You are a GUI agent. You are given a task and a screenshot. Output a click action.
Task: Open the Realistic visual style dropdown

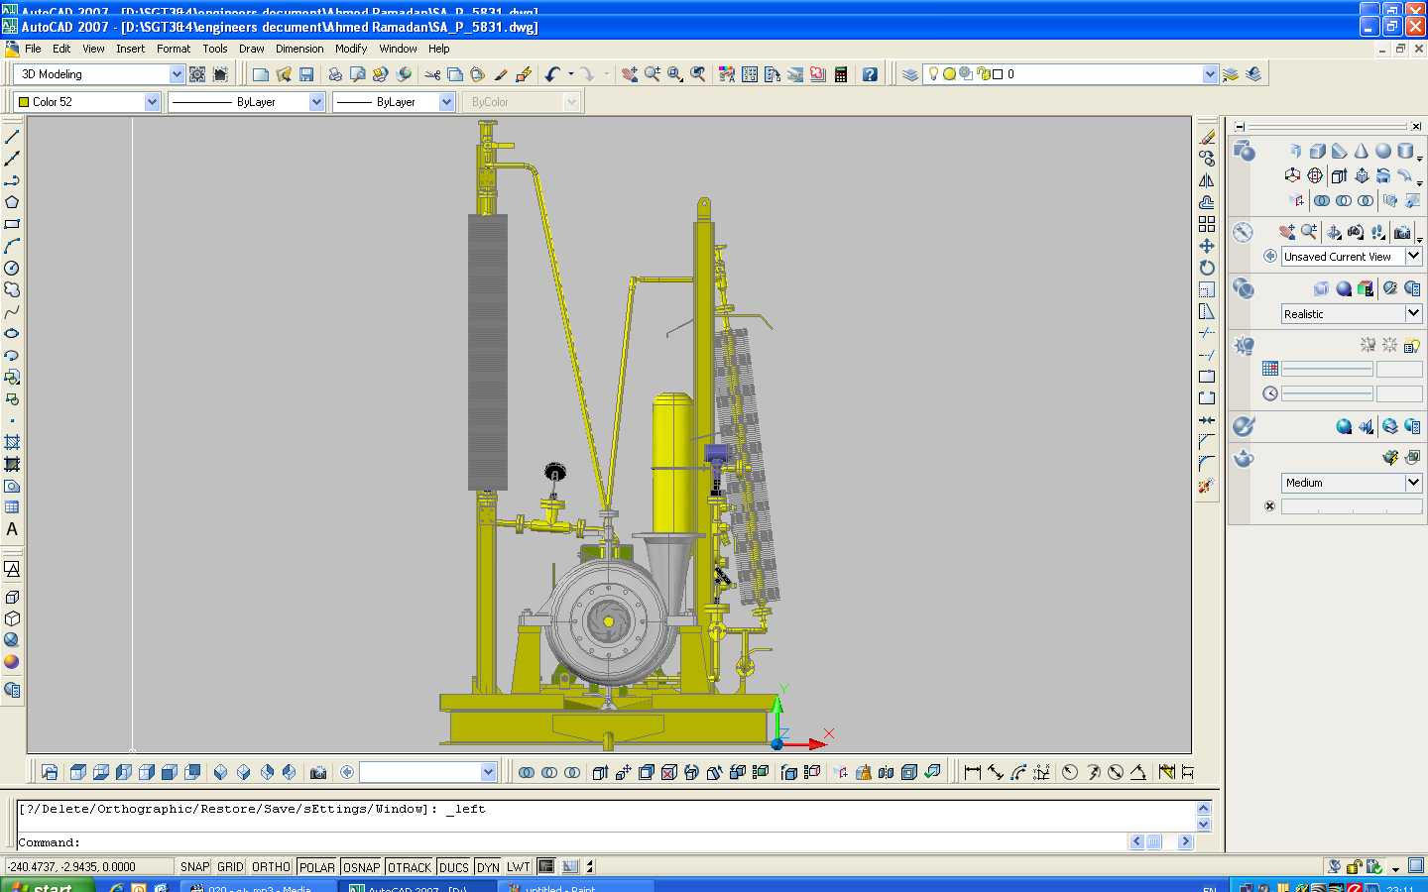coord(1414,313)
